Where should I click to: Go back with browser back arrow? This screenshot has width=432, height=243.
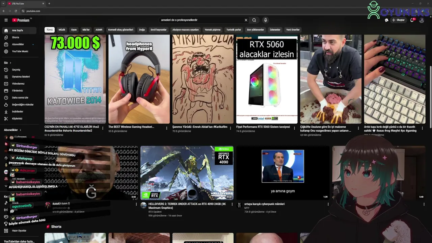coord(4,11)
